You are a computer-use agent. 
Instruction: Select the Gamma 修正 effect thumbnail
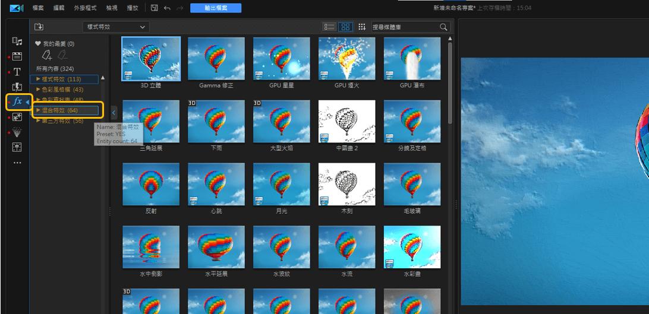(x=216, y=58)
